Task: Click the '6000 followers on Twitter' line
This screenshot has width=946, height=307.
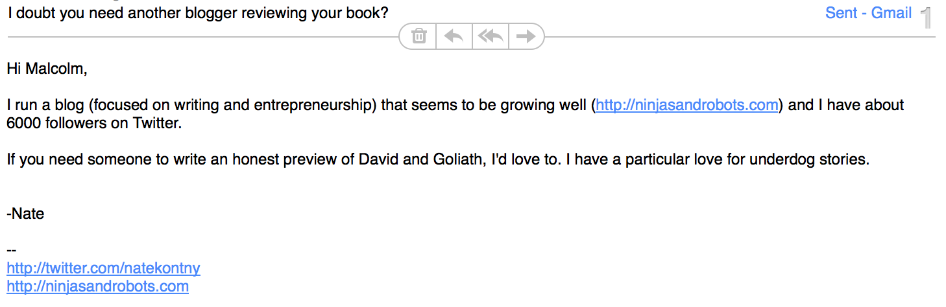Action: [94, 123]
